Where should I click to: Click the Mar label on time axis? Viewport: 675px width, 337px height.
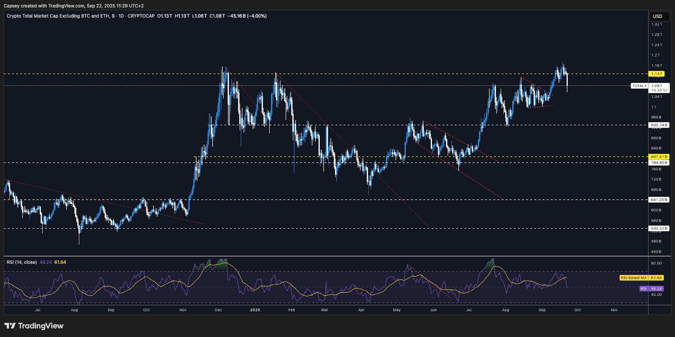coord(324,310)
